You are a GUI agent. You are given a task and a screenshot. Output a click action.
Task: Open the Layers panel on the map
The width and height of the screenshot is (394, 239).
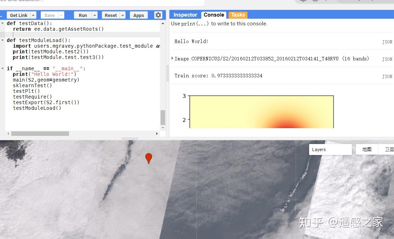330,149
